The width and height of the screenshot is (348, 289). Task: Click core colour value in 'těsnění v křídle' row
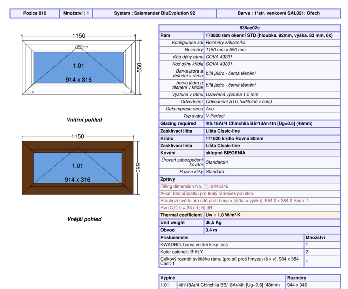coord(231,85)
